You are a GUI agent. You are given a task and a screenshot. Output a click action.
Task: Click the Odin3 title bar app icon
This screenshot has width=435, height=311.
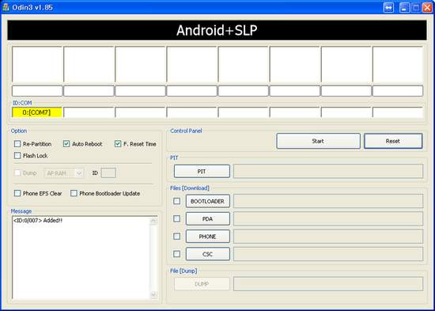point(6,7)
